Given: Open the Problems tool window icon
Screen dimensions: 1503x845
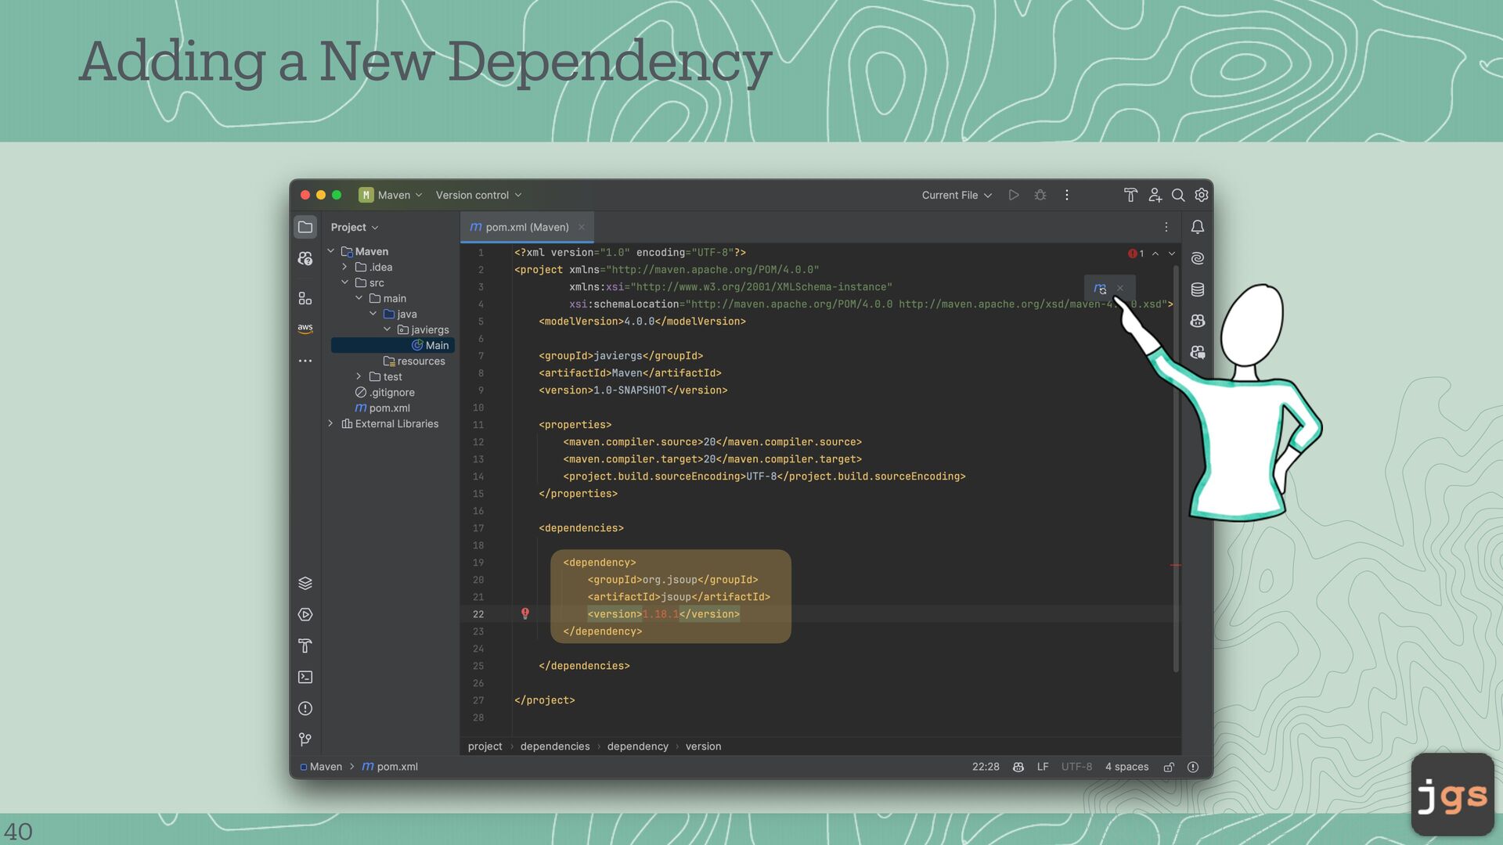Looking at the screenshot, I should 305,709.
